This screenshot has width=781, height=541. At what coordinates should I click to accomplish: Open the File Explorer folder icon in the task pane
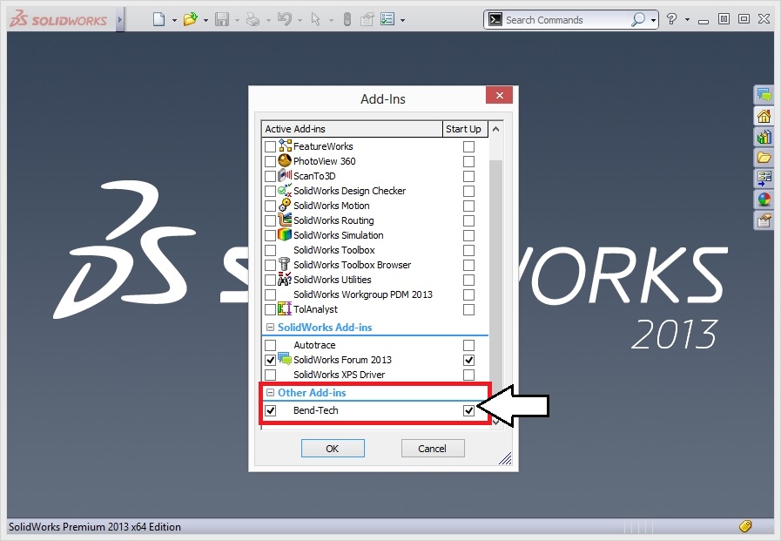764,158
